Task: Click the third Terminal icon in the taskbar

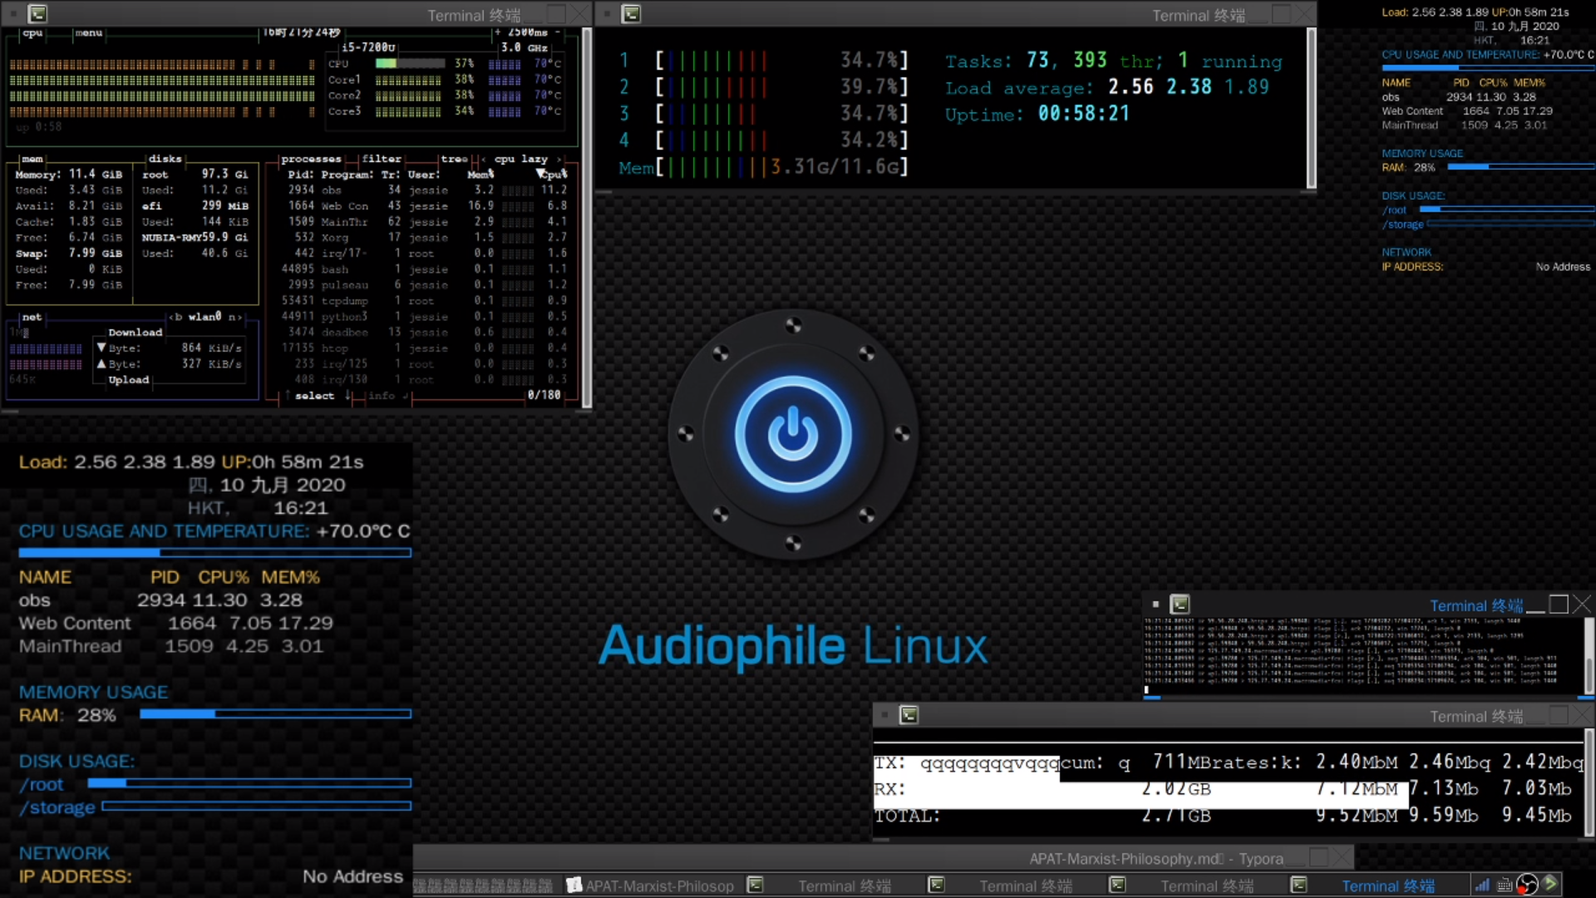Action: coord(1117,886)
